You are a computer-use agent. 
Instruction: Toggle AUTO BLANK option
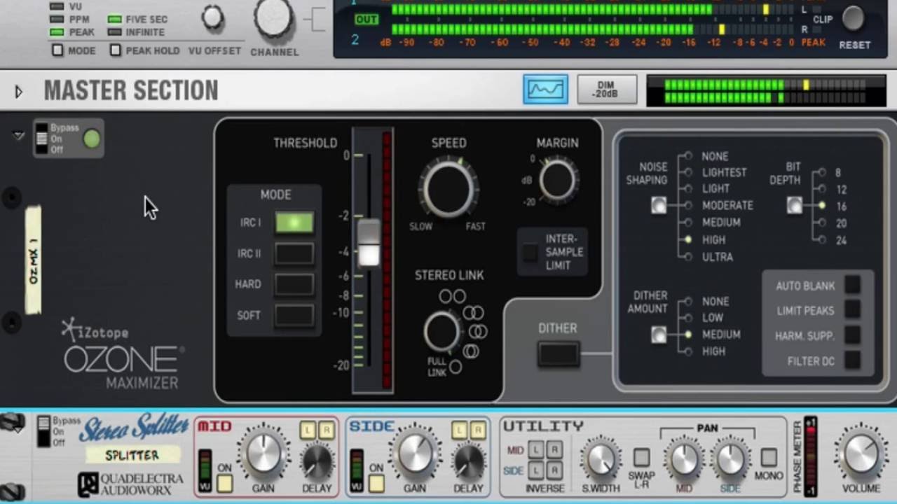click(x=852, y=285)
